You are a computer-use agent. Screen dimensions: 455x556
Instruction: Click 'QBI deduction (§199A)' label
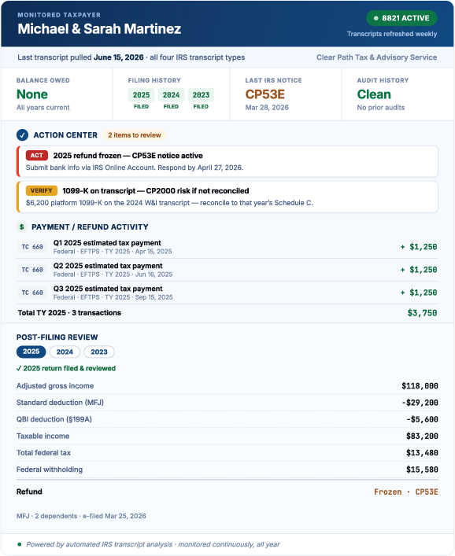point(54,419)
